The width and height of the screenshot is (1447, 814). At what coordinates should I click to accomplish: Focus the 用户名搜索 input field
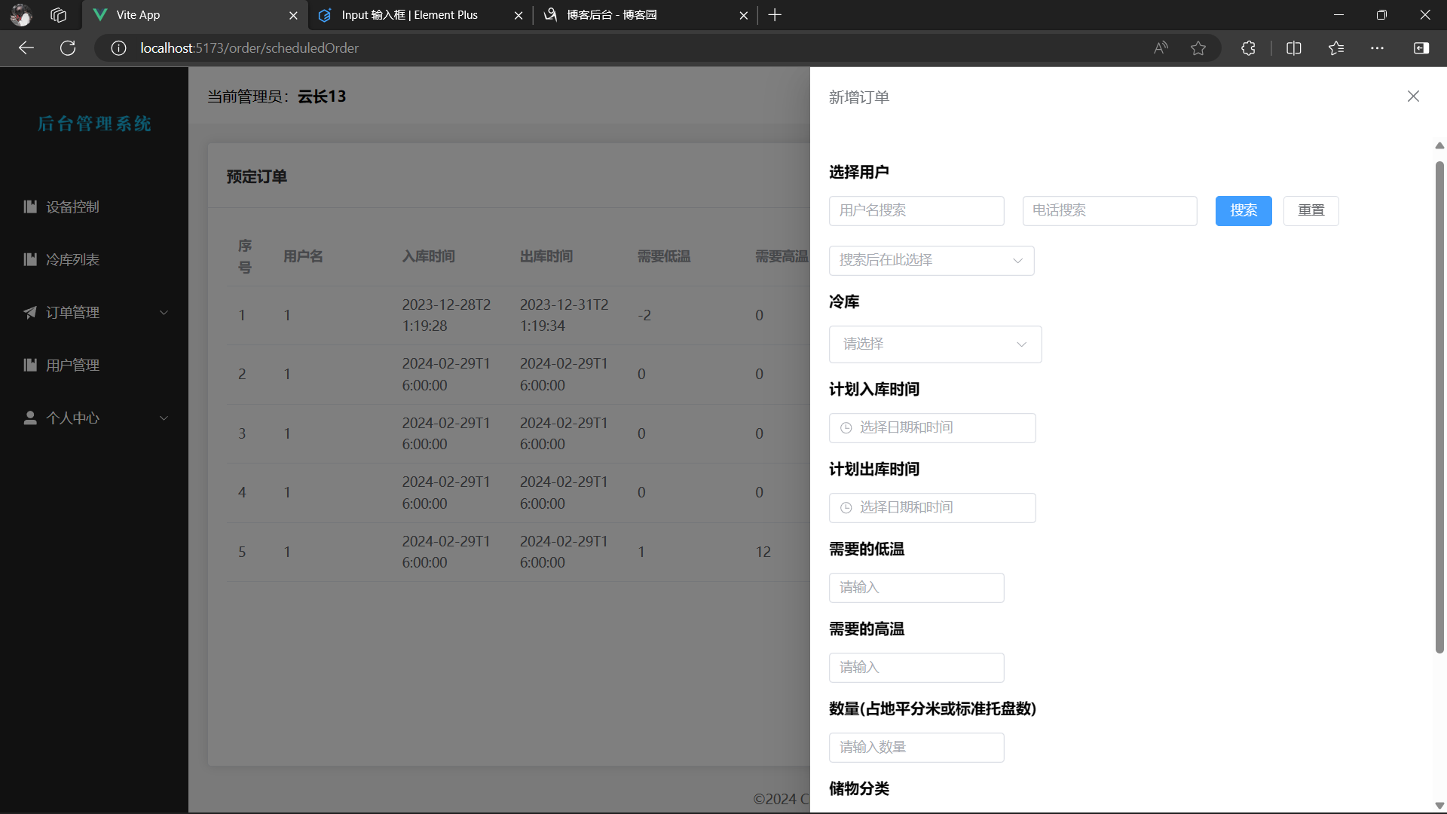tap(916, 211)
